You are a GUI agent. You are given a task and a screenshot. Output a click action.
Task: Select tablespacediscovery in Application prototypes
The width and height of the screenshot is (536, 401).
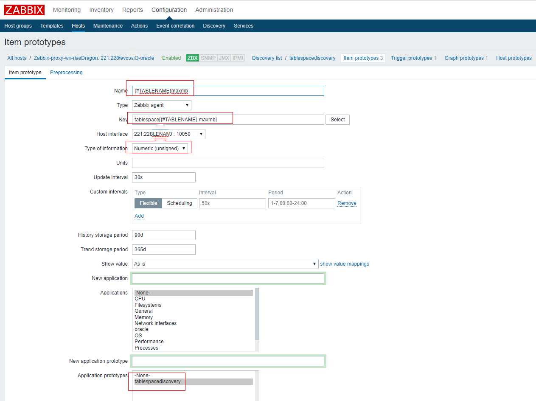(194, 381)
